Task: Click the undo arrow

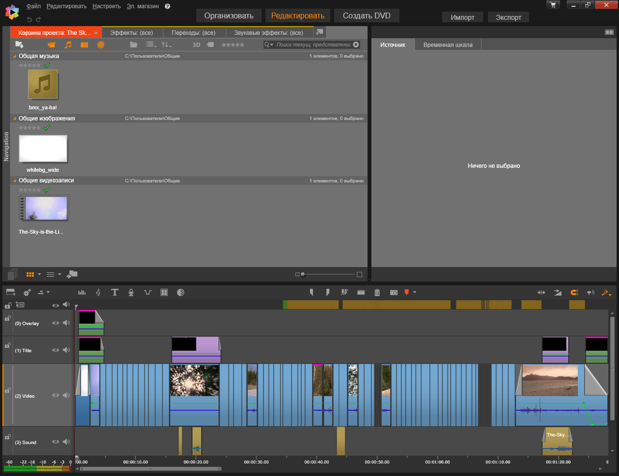Action: tap(29, 19)
